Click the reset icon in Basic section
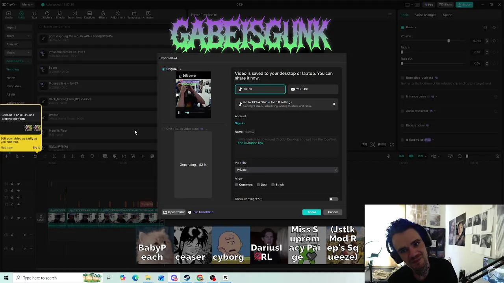The image size is (504, 283). point(485,28)
